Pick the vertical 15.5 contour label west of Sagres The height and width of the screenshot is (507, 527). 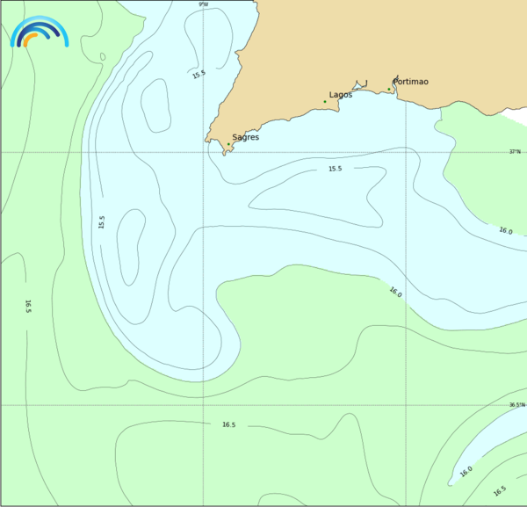[x=102, y=222]
